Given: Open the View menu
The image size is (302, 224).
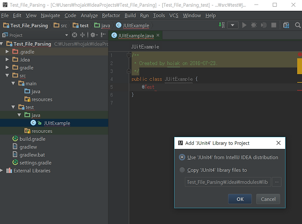Looking at the screenshot, I should (x=31, y=16).
